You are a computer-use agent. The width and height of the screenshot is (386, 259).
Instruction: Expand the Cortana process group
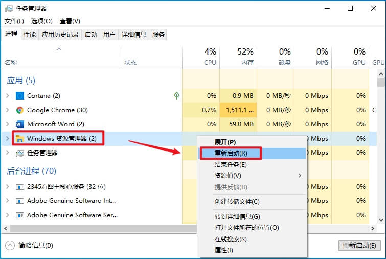click(7, 96)
